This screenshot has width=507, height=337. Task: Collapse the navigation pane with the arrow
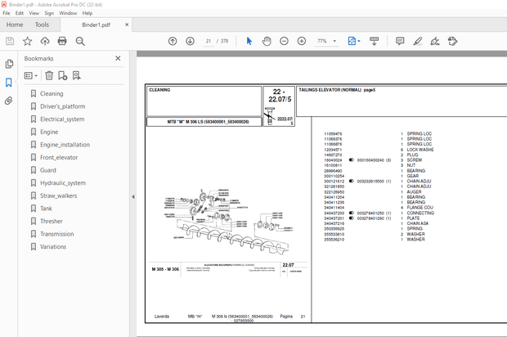(133, 196)
